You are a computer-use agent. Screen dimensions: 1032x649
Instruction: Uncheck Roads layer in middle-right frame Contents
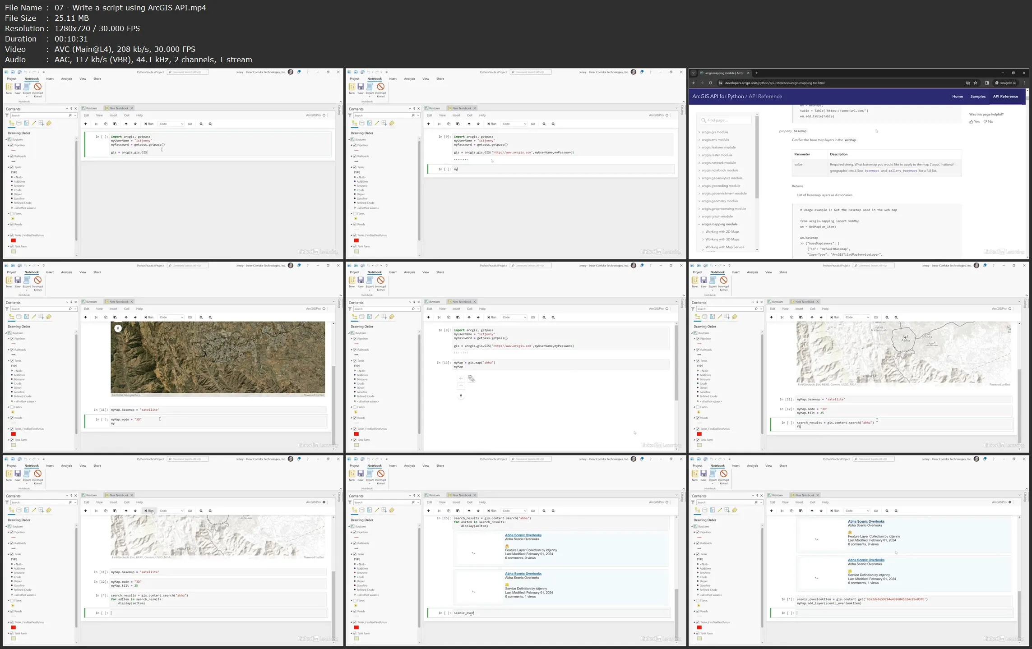[x=698, y=418]
